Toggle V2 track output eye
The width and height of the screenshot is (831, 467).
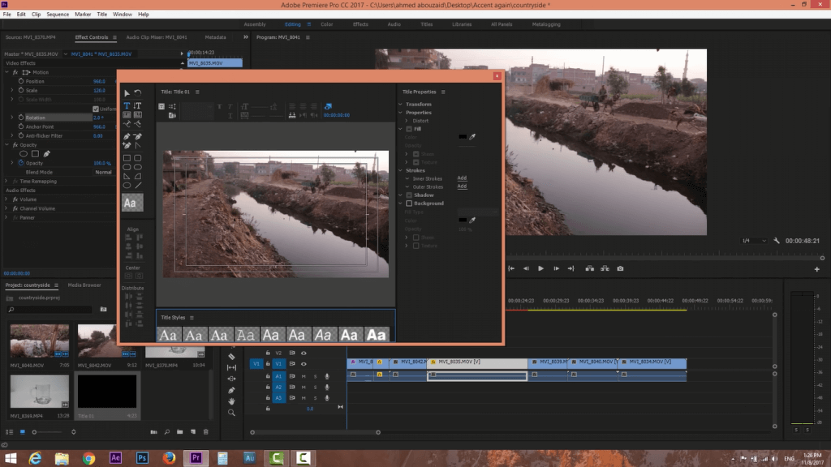[304, 353]
